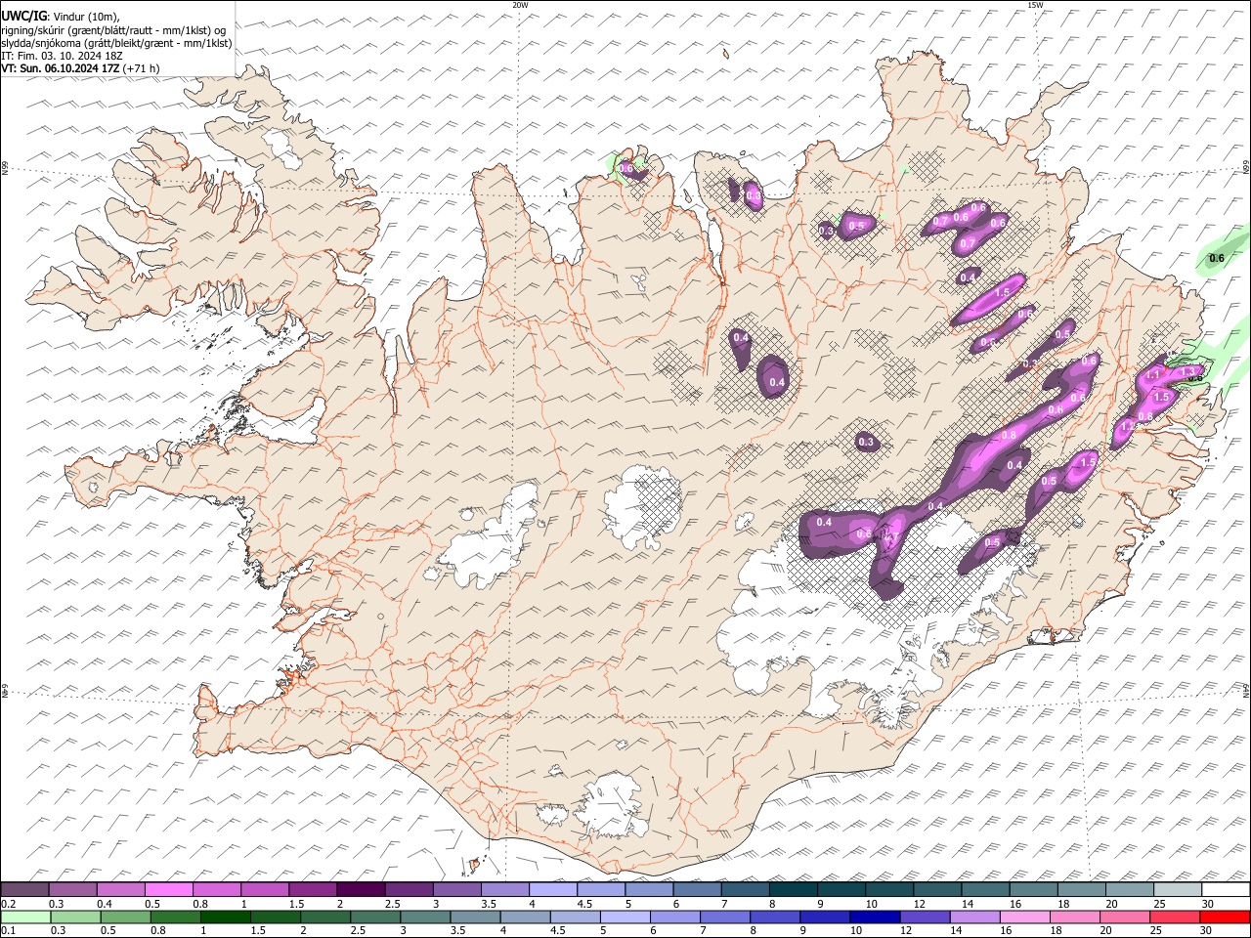The image size is (1251, 938).
Task: Click the 'slydda/snjókoma' legend description line
Action: pyautogui.click(x=116, y=43)
